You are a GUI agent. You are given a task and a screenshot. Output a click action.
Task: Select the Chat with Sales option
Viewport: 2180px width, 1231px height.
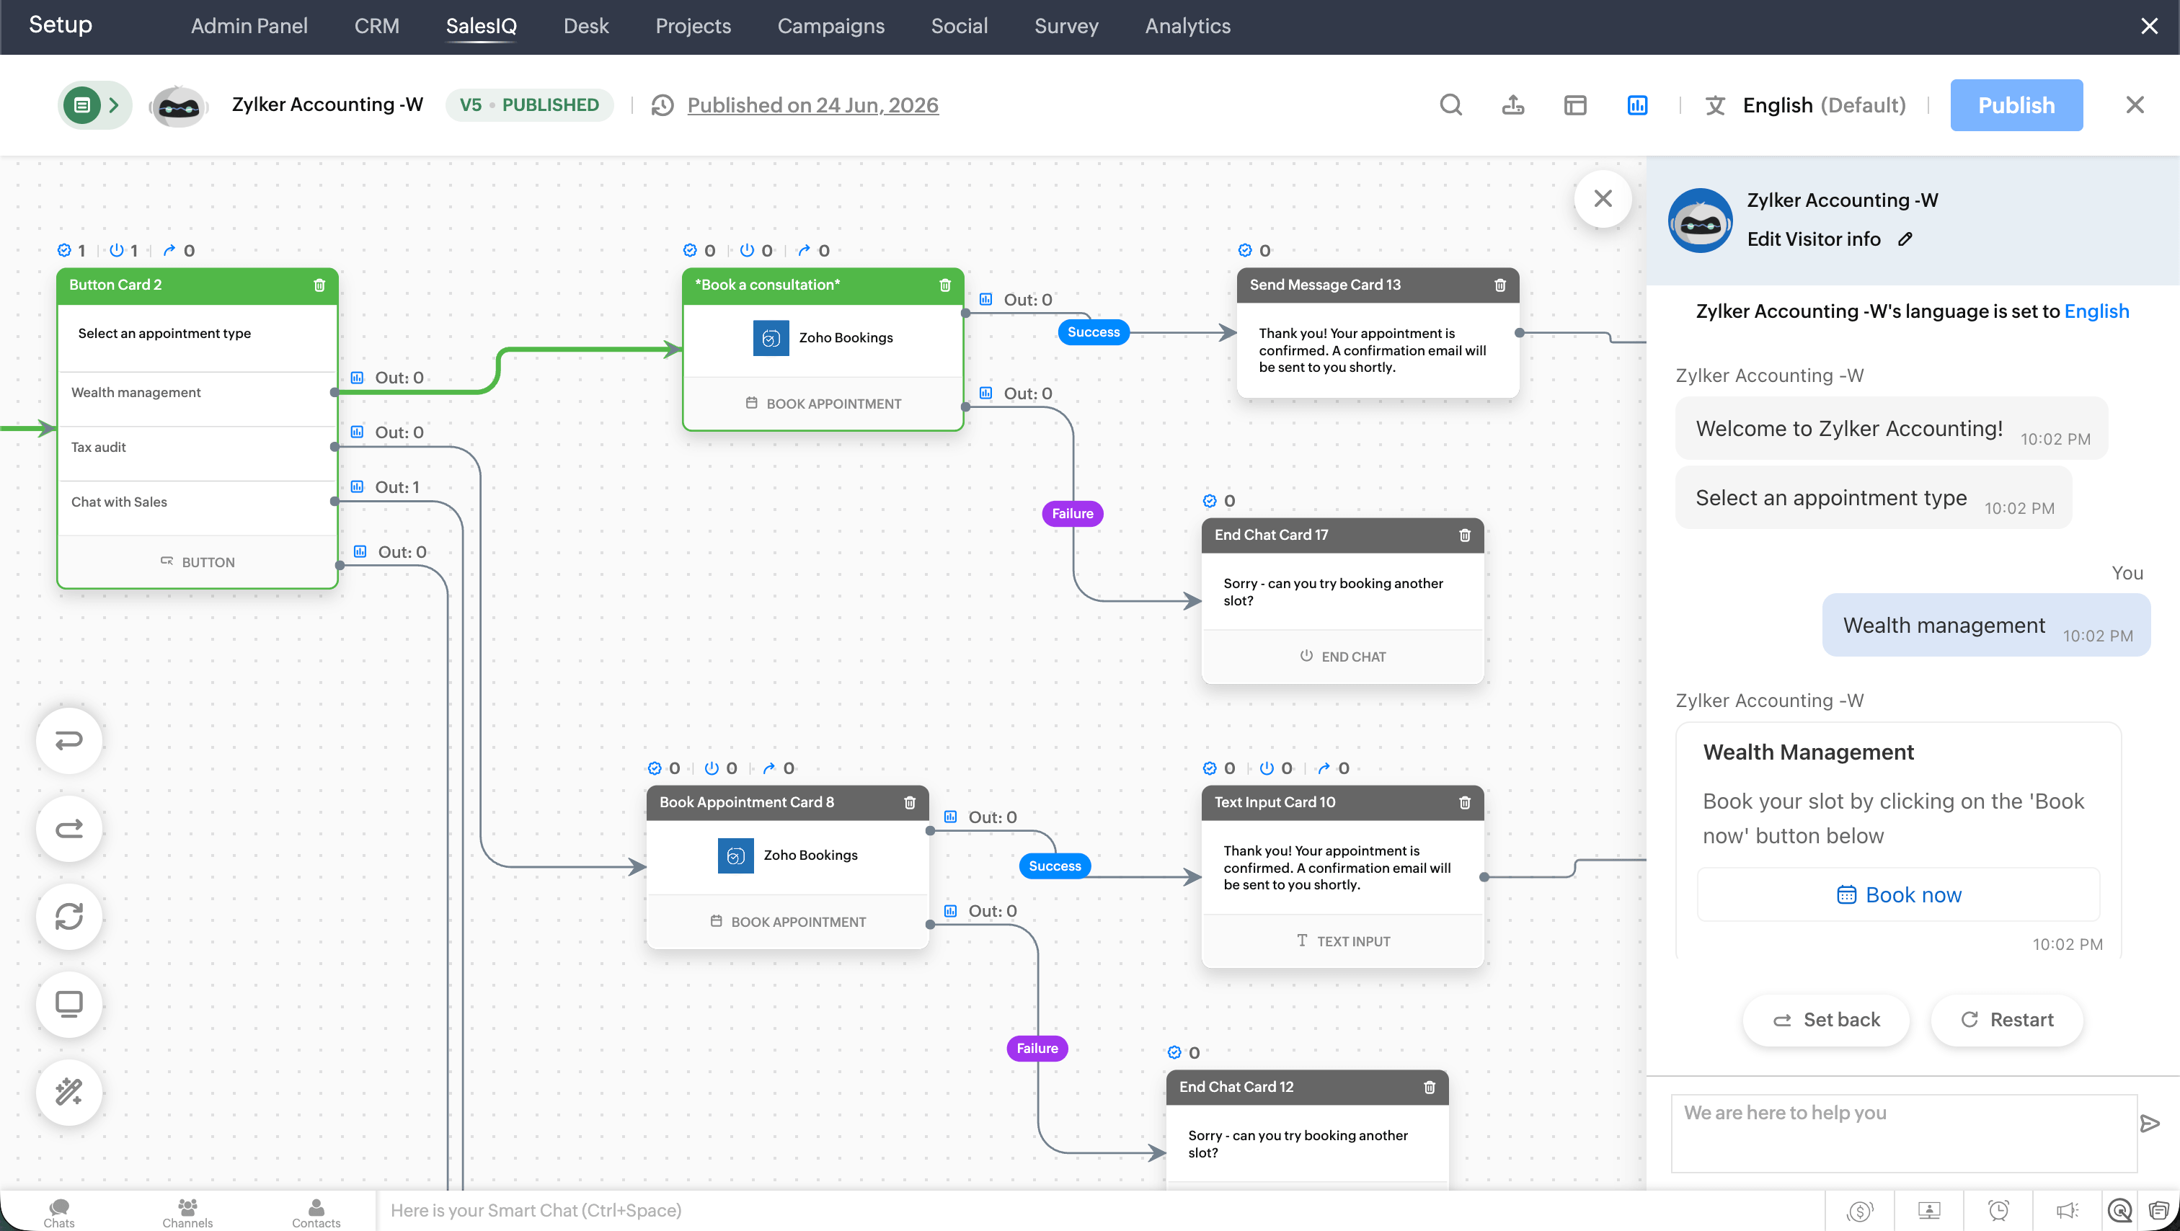[x=196, y=502]
